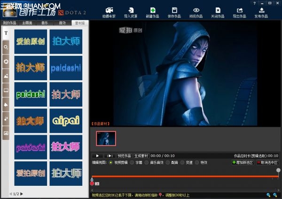
Task: Select the mountain picture sidebar category icon
Action: click(x=6, y=76)
